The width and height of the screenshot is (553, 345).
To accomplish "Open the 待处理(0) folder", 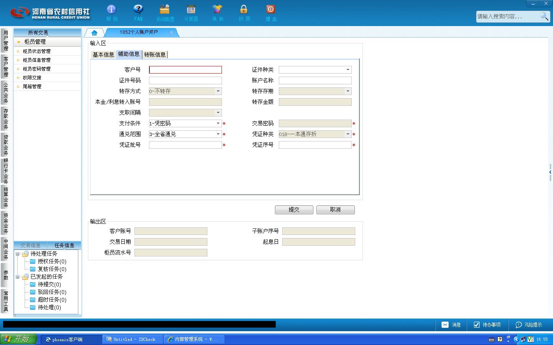I will [46, 307].
